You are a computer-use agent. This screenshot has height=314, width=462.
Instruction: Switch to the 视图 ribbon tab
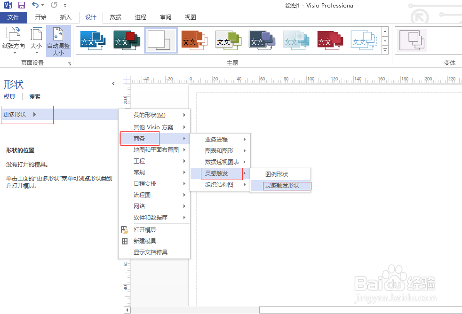[x=191, y=17]
